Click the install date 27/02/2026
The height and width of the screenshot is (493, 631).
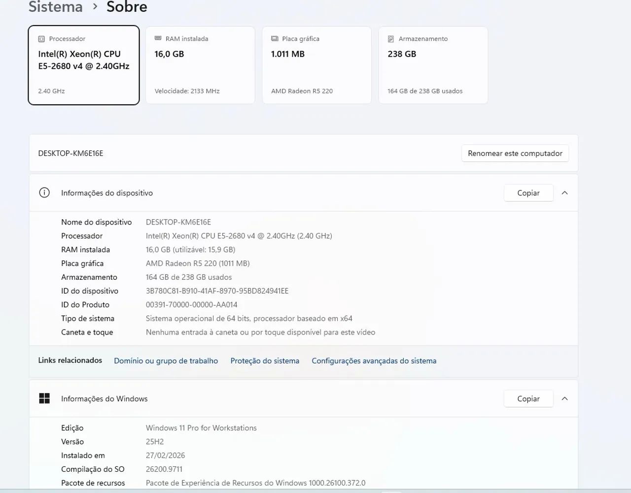pos(166,455)
